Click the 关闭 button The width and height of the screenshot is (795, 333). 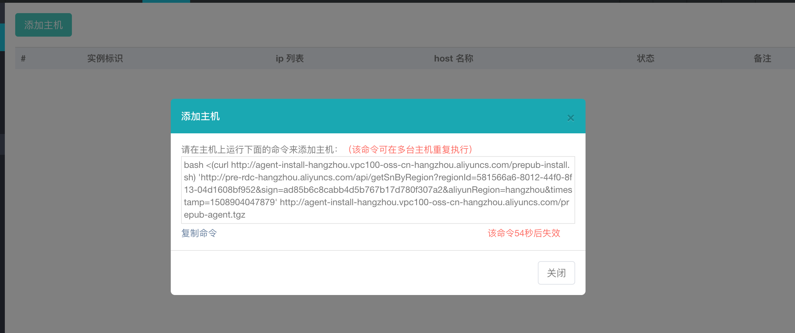click(556, 273)
